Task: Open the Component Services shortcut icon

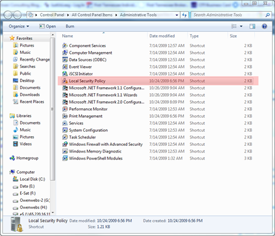Action: pos(65,45)
